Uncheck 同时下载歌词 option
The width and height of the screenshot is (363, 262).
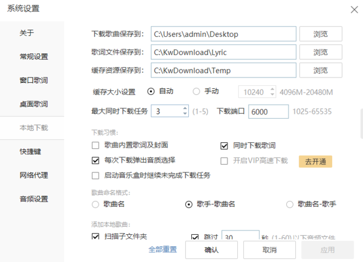point(224,145)
